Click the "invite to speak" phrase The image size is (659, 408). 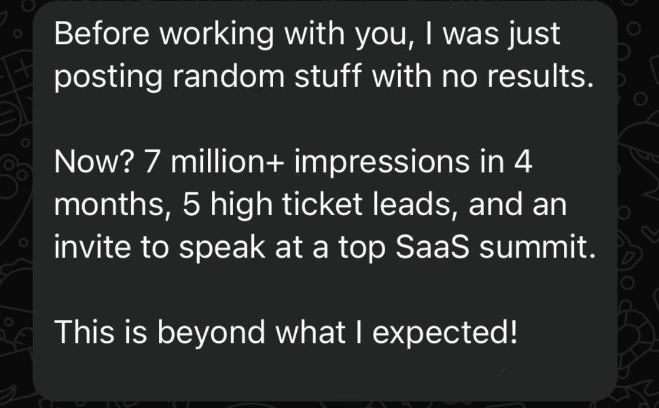tap(160, 248)
